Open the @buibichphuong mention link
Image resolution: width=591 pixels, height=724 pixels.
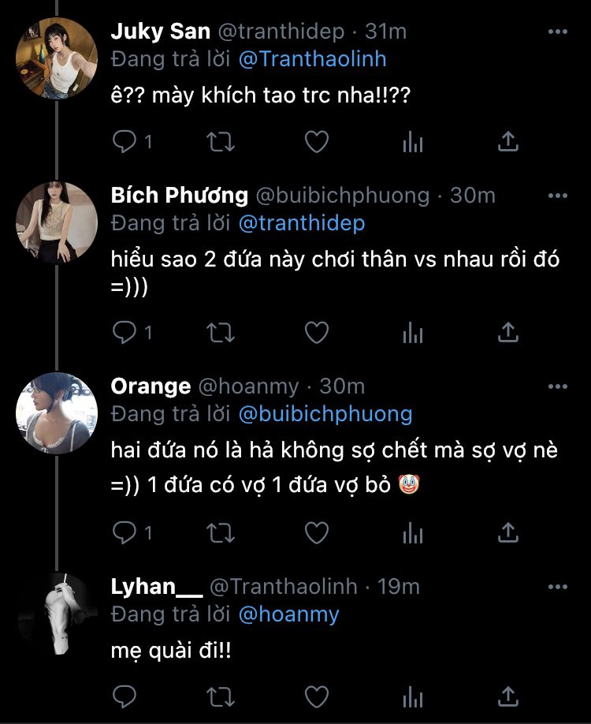(325, 413)
